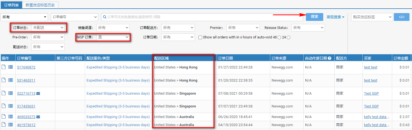Click help icon next to 自动作废日期 header
The width and height of the screenshot is (412, 130).
[x=329, y=58]
